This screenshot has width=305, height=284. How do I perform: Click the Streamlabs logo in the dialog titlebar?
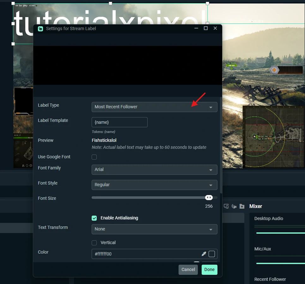(x=40, y=28)
